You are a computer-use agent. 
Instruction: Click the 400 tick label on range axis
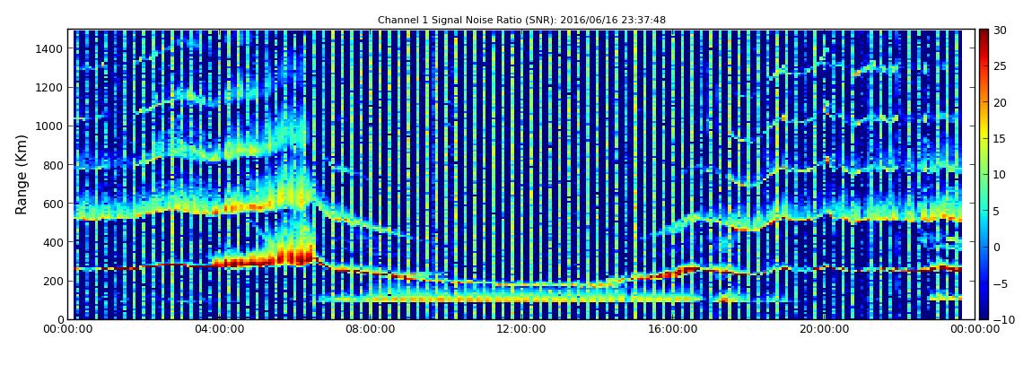[53, 243]
